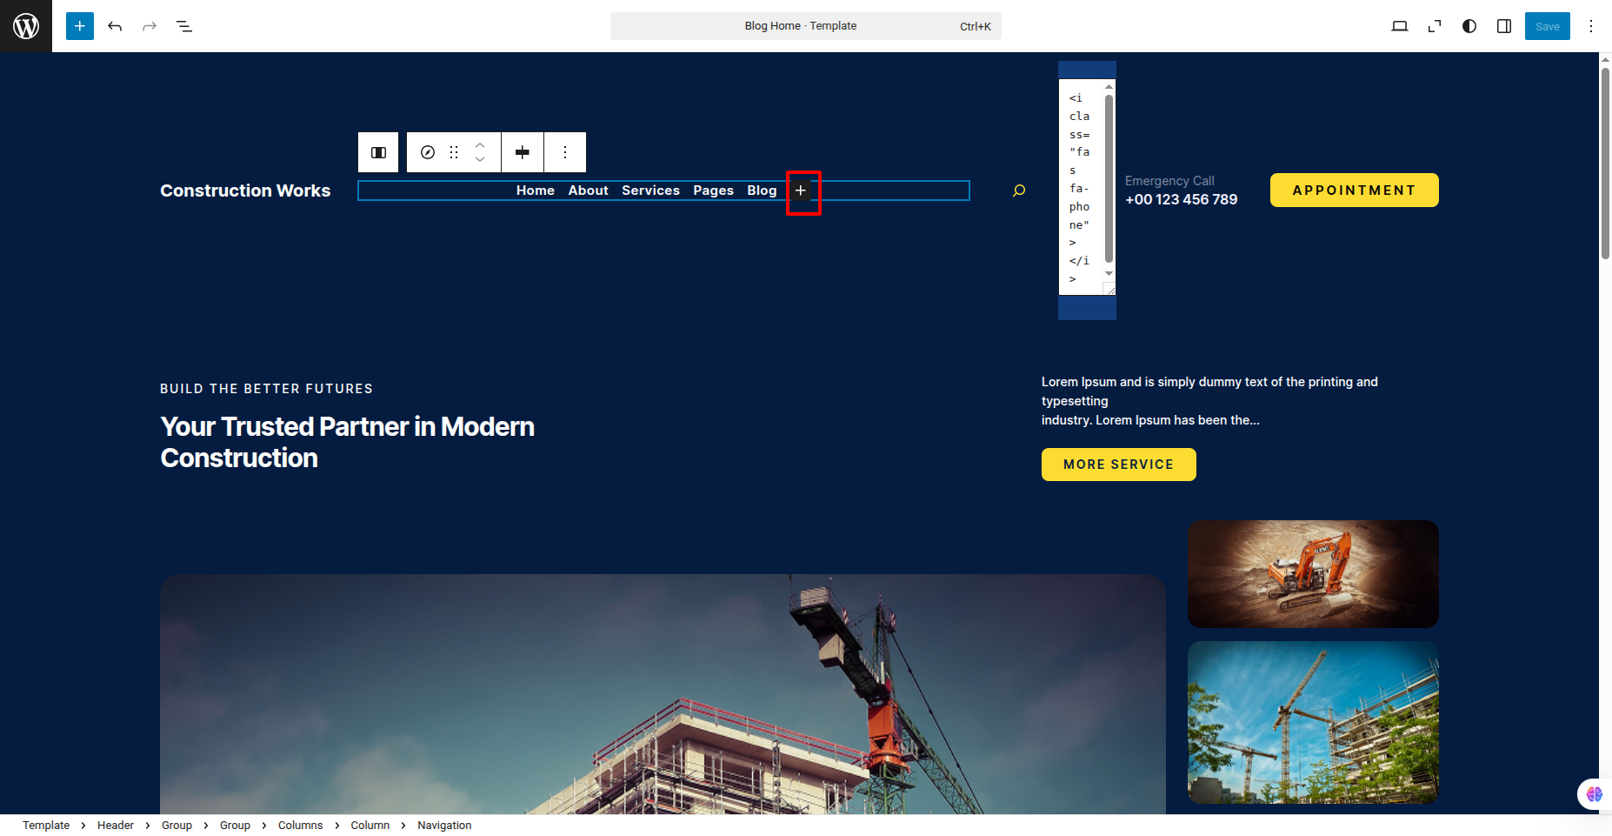Screen dimensions: 1612x836
Task: Toggle the Settings sidebar panel
Action: pos(1504,26)
